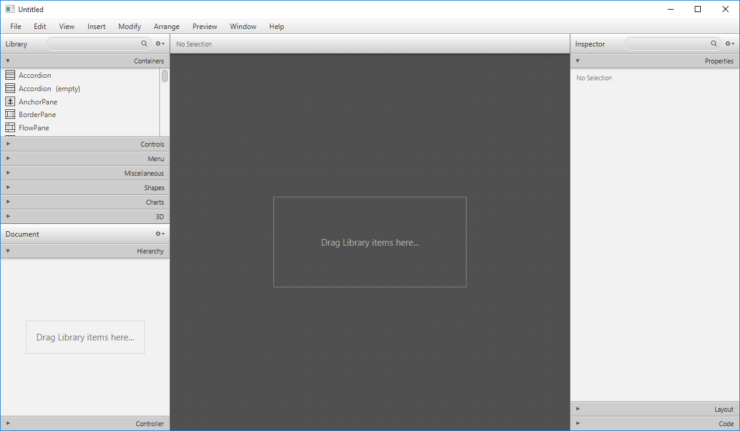
Task: Select the Accordion (empty) icon
Action: pos(10,88)
